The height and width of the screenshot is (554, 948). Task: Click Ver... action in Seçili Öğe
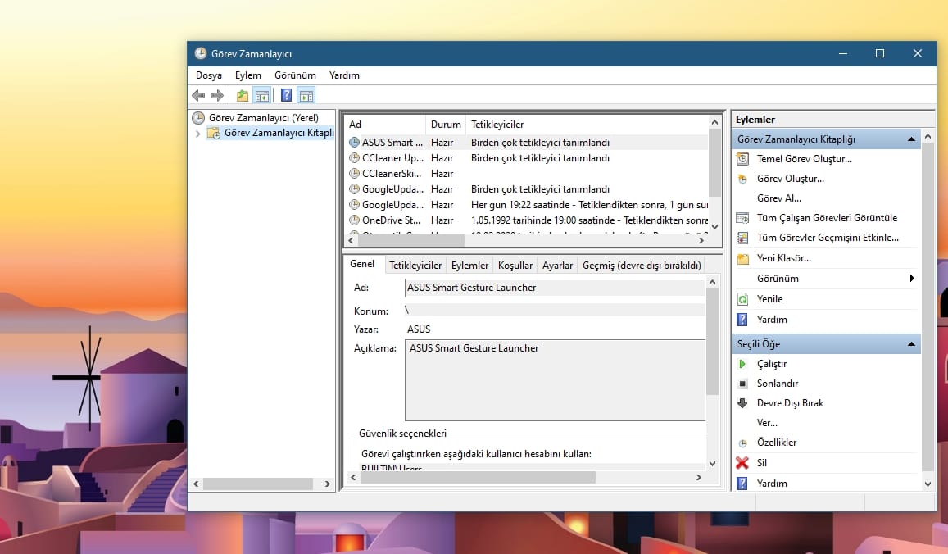tap(767, 423)
